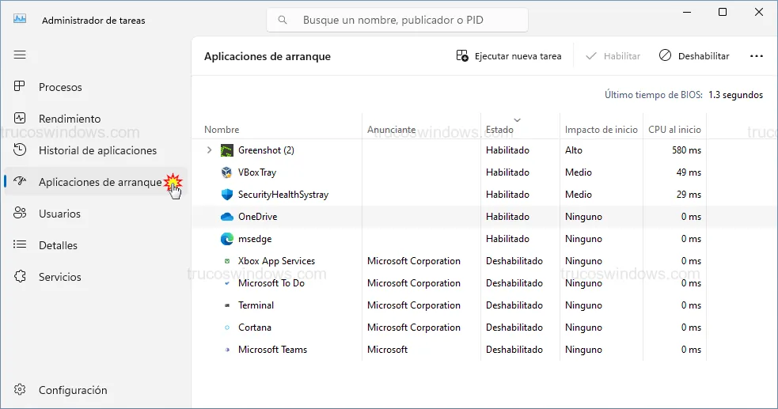Screen dimensions: 778x409
Task: Select the Usuarios sidebar entry
Action: 59,214
